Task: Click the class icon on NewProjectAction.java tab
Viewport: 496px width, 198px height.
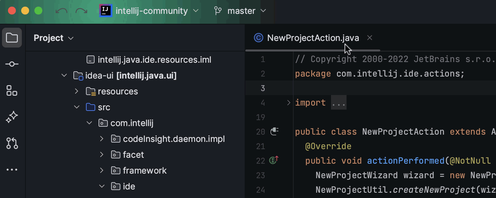Action: (258, 38)
